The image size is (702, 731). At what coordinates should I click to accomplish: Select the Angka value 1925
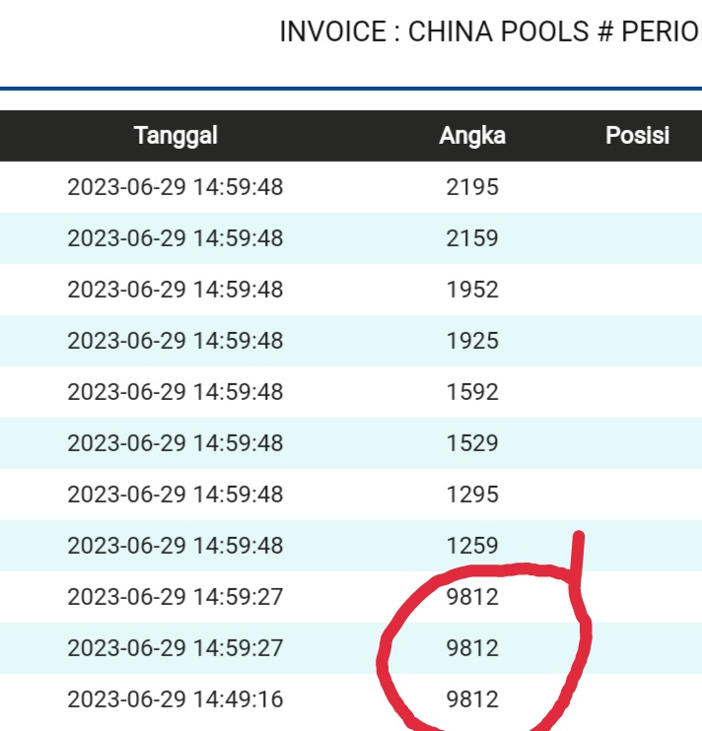coord(472,341)
